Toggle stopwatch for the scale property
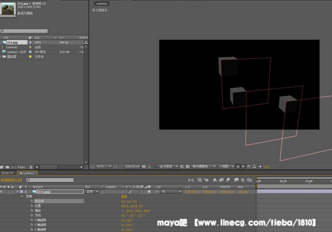The image size is (332, 232). [x=32, y=210]
